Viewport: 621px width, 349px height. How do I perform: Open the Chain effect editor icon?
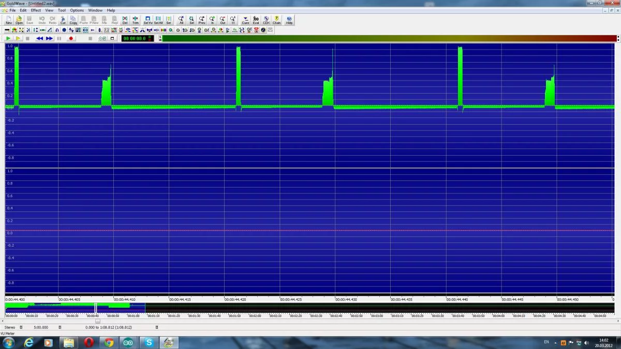(x=277, y=20)
